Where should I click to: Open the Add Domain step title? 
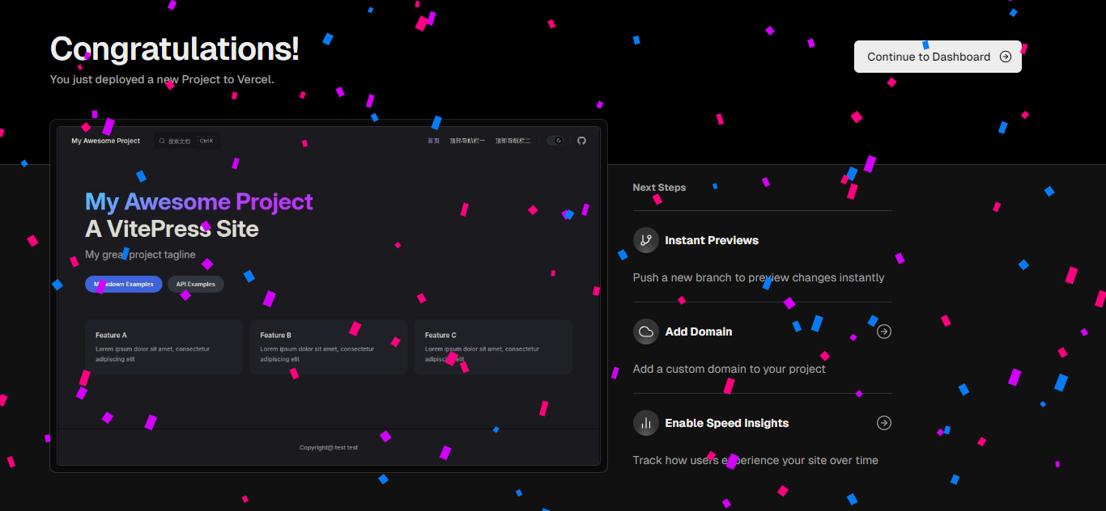coord(699,332)
